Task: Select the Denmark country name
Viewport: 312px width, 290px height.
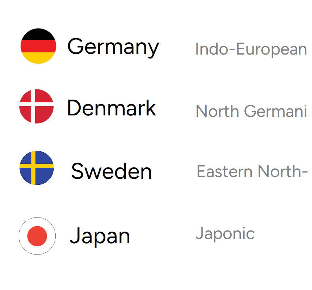Action: click(111, 108)
